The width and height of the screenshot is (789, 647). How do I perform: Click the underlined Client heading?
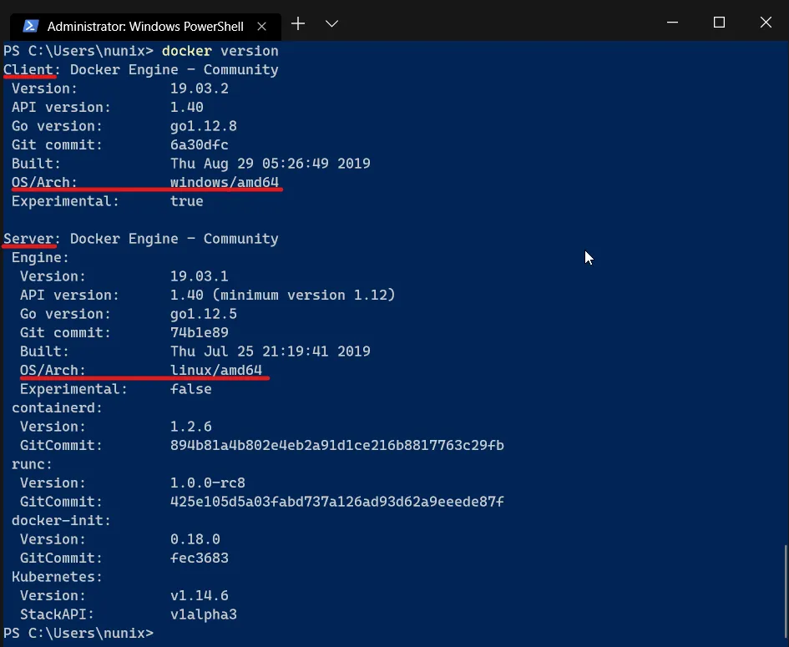point(28,69)
